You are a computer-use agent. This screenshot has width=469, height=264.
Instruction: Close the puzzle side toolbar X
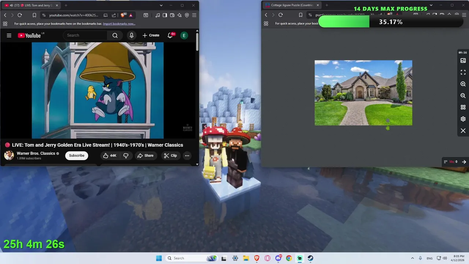point(463,131)
